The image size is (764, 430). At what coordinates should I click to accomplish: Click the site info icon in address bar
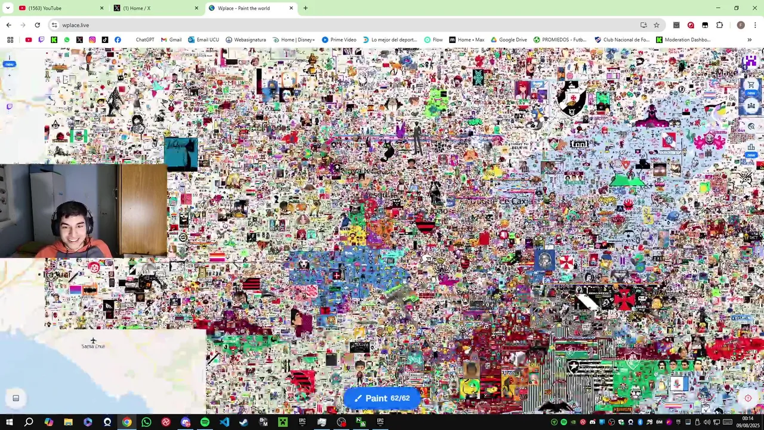[x=54, y=25]
